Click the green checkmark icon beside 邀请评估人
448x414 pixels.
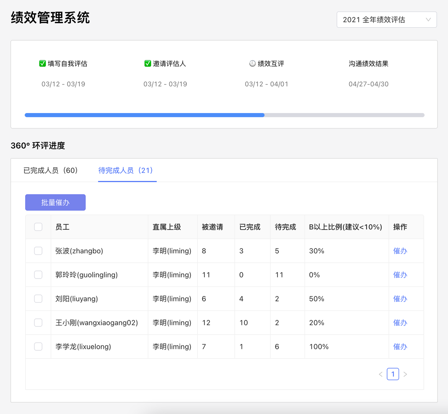pyautogui.click(x=147, y=63)
